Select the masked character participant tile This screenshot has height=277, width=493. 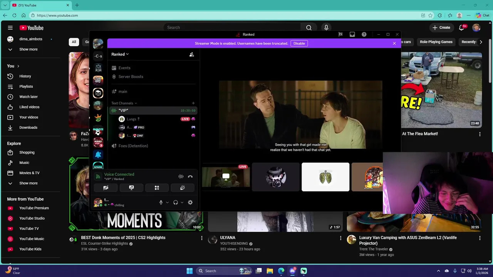click(276, 177)
